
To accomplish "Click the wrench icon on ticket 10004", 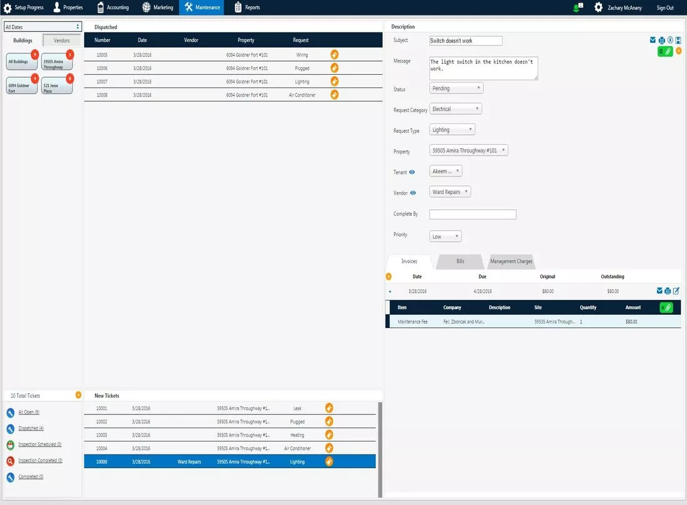I will point(329,448).
